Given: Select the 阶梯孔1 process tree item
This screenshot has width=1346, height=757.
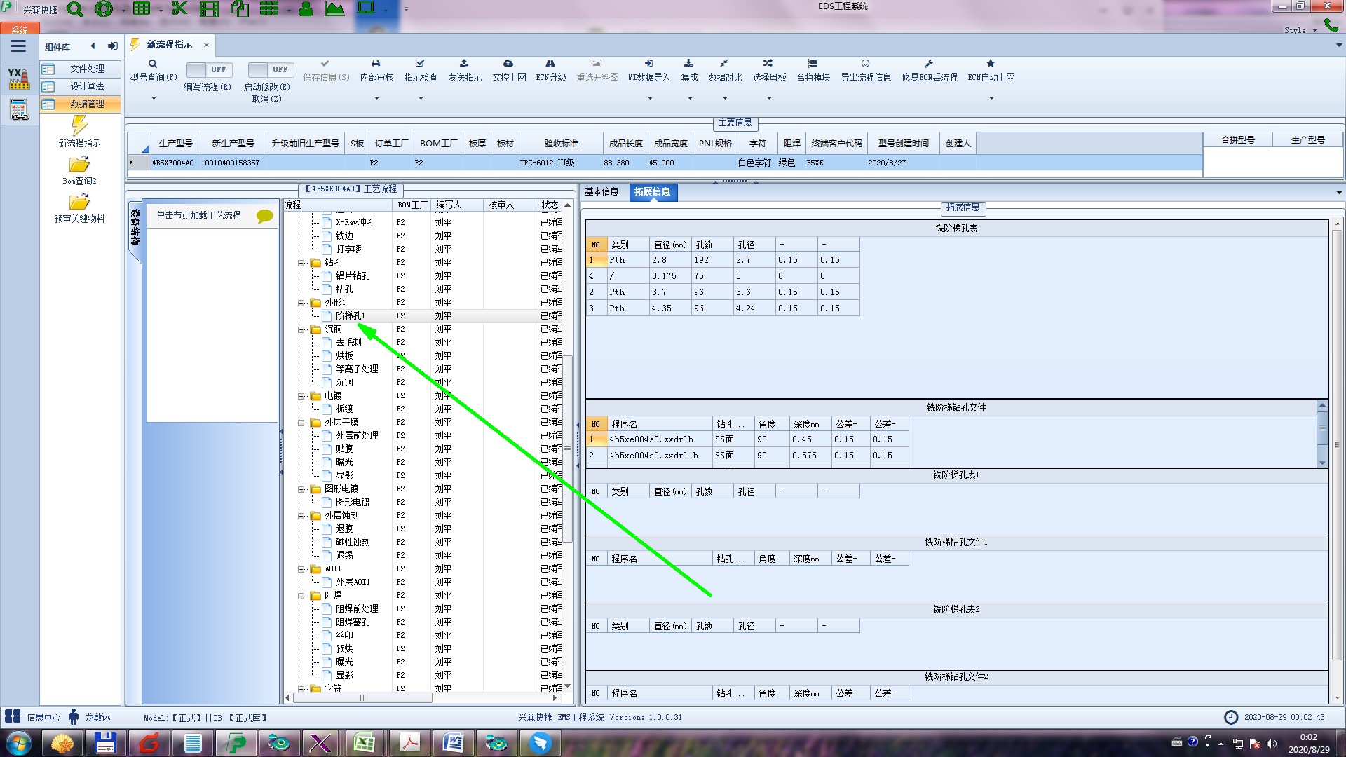Looking at the screenshot, I should 350,315.
